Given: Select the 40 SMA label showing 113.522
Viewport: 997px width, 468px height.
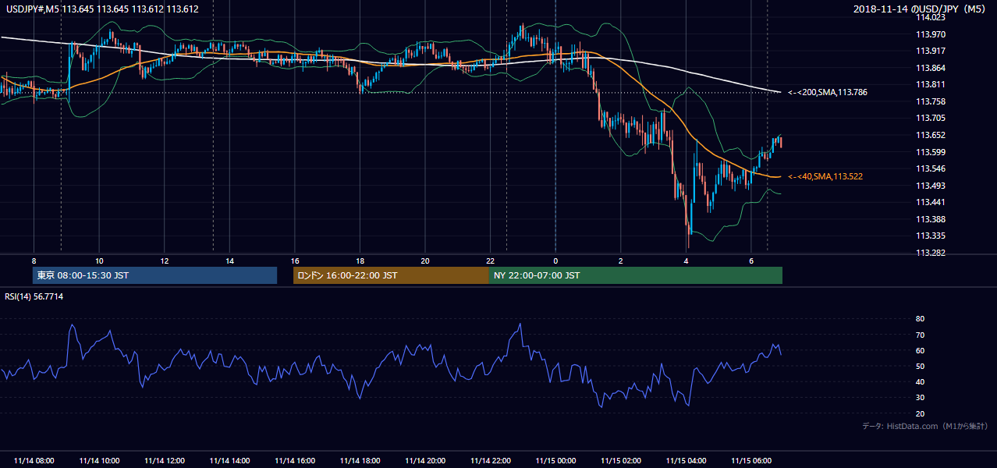Looking at the screenshot, I should (825, 177).
